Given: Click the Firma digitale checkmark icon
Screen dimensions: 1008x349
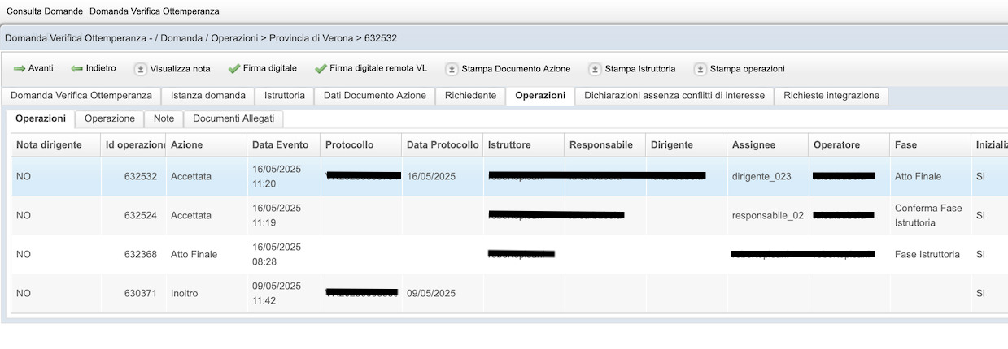Looking at the screenshot, I should coord(234,69).
